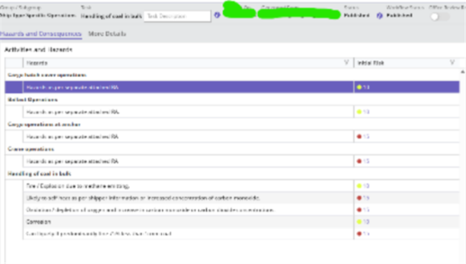The width and height of the screenshot is (466, 264).
Task: Toggle the Office Review switch
Action: (439, 17)
